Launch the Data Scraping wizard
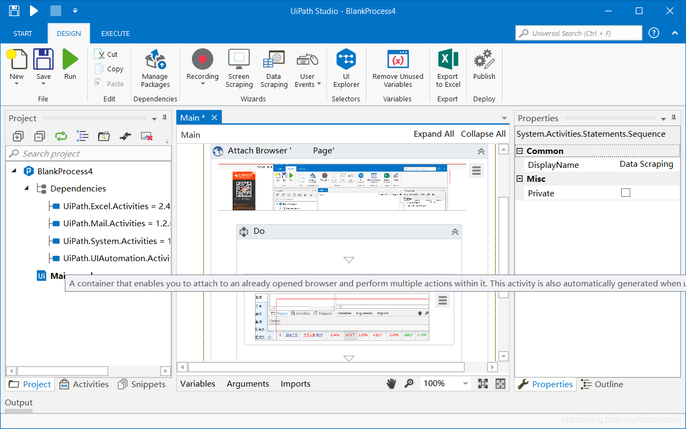This screenshot has width=686, height=429. pyautogui.click(x=274, y=69)
